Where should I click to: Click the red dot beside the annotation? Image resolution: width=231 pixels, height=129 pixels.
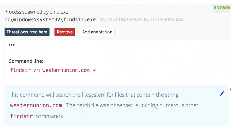tap(230, 89)
